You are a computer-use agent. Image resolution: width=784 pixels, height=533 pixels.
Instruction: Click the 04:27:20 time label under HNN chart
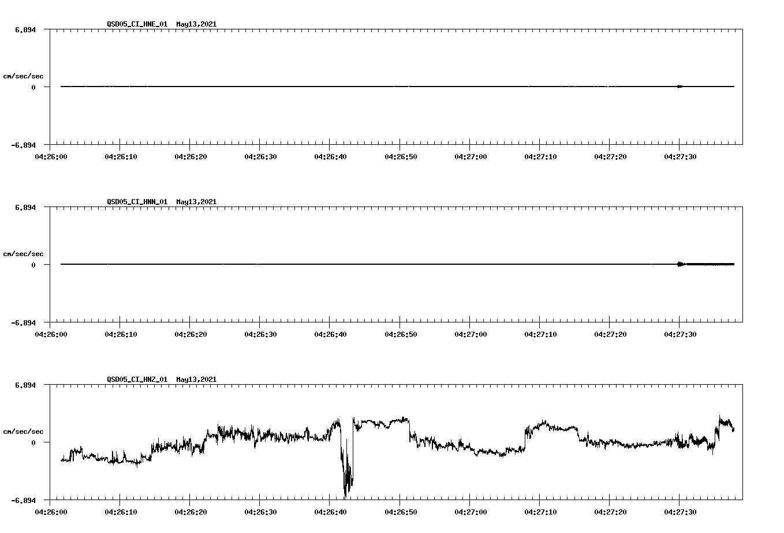[610, 334]
